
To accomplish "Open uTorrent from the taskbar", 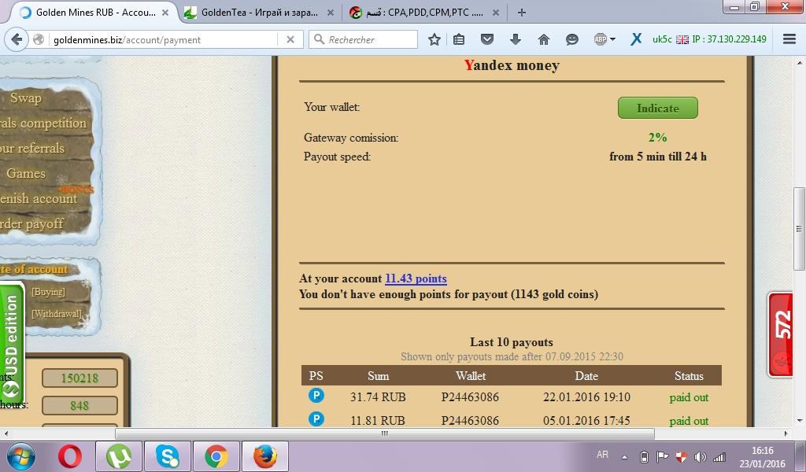I will [119, 456].
